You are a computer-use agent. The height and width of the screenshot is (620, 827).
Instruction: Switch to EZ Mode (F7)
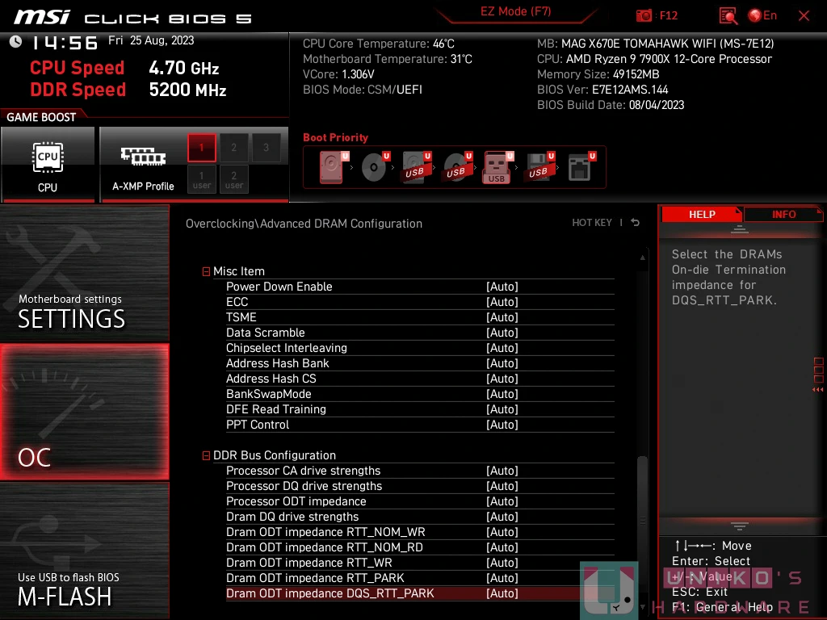tap(516, 11)
